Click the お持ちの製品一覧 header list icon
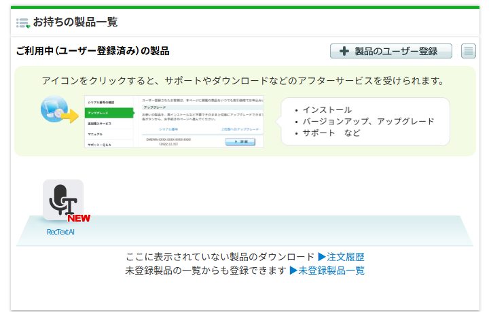491x312 pixels. 23,23
